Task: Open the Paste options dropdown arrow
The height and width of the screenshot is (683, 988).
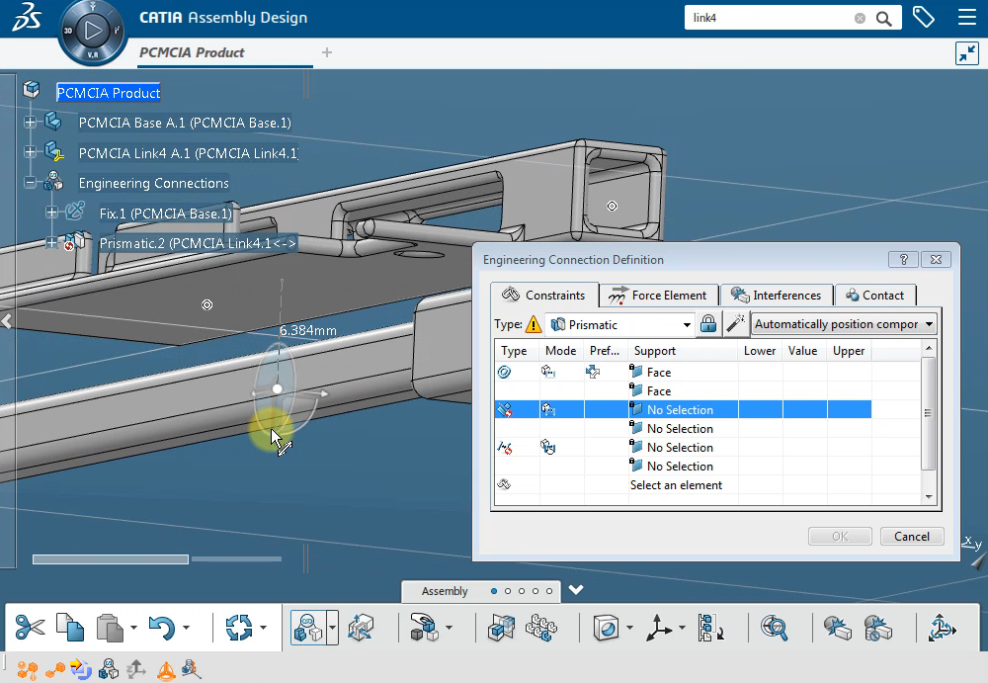Action: point(133,628)
